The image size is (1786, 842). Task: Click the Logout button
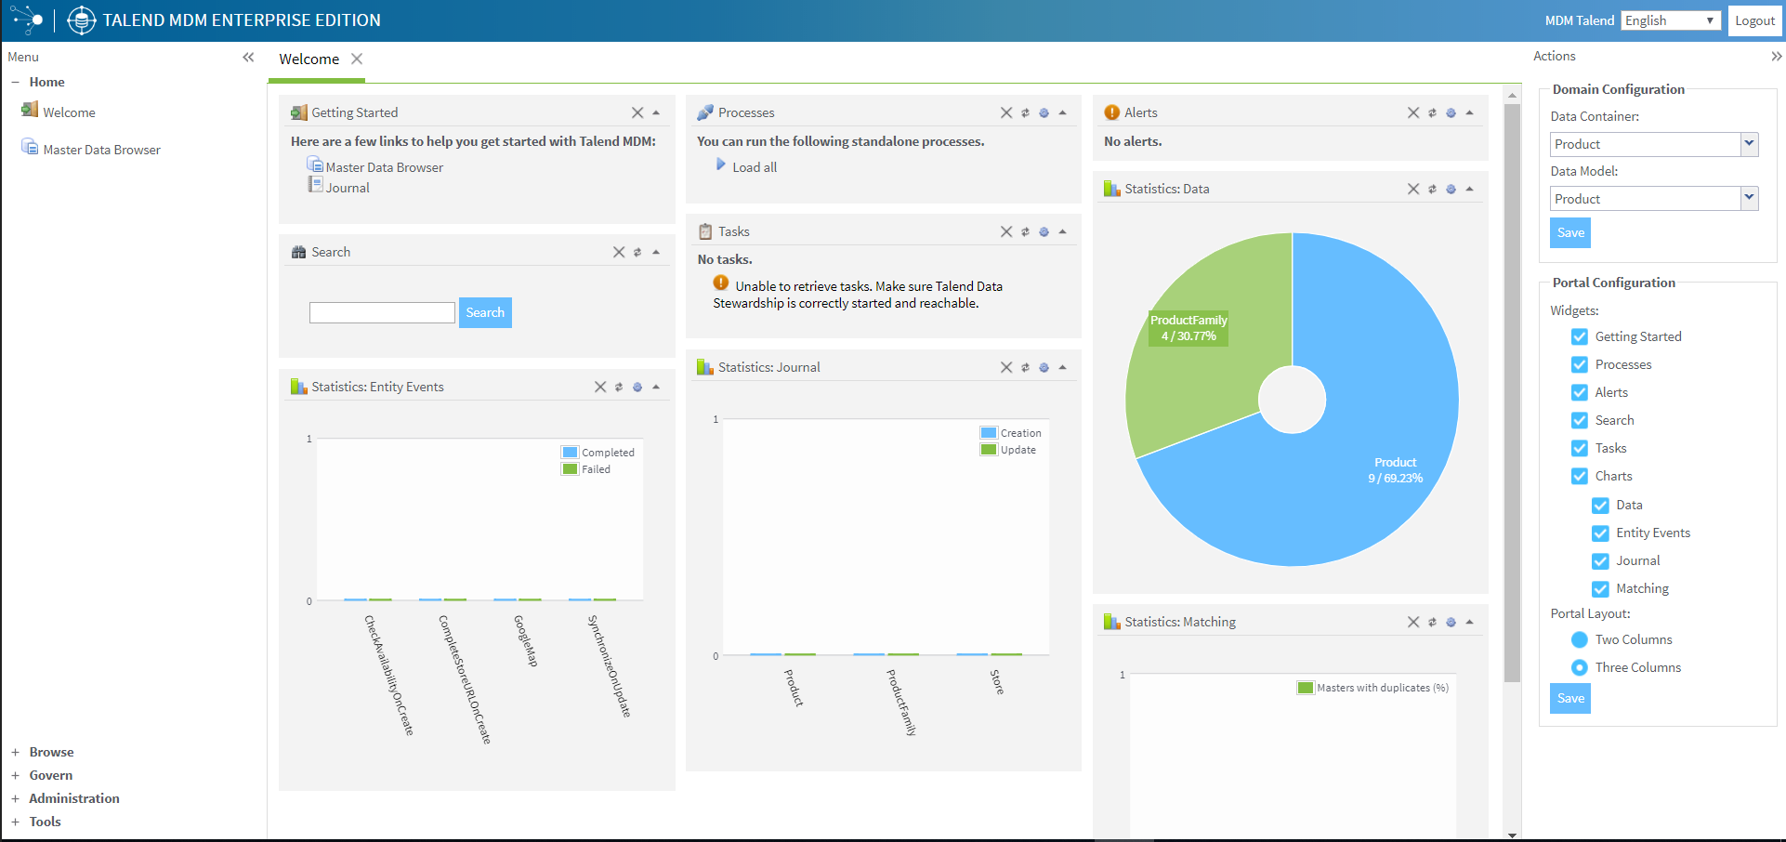coord(1753,20)
